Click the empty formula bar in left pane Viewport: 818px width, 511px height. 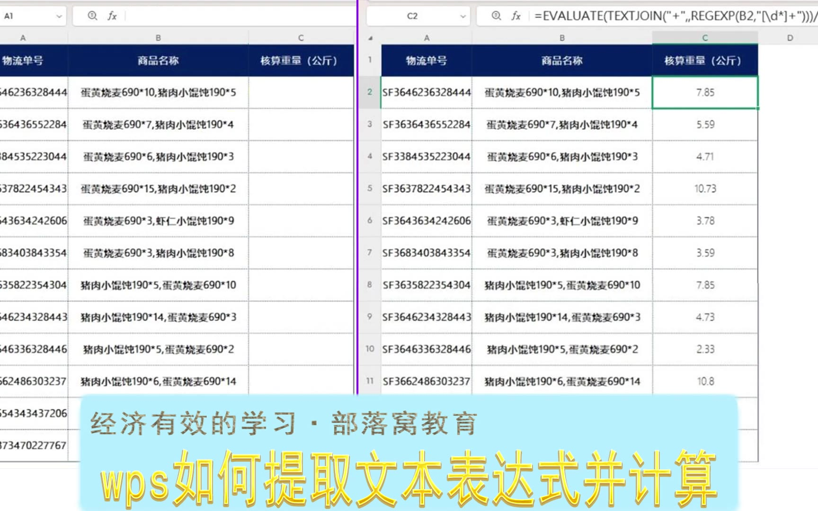click(x=237, y=16)
